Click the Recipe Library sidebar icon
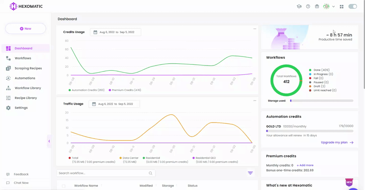The width and height of the screenshot is (365, 190). point(8,98)
